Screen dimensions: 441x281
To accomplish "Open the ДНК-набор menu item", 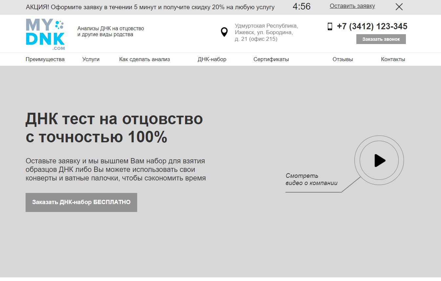I will [212, 59].
